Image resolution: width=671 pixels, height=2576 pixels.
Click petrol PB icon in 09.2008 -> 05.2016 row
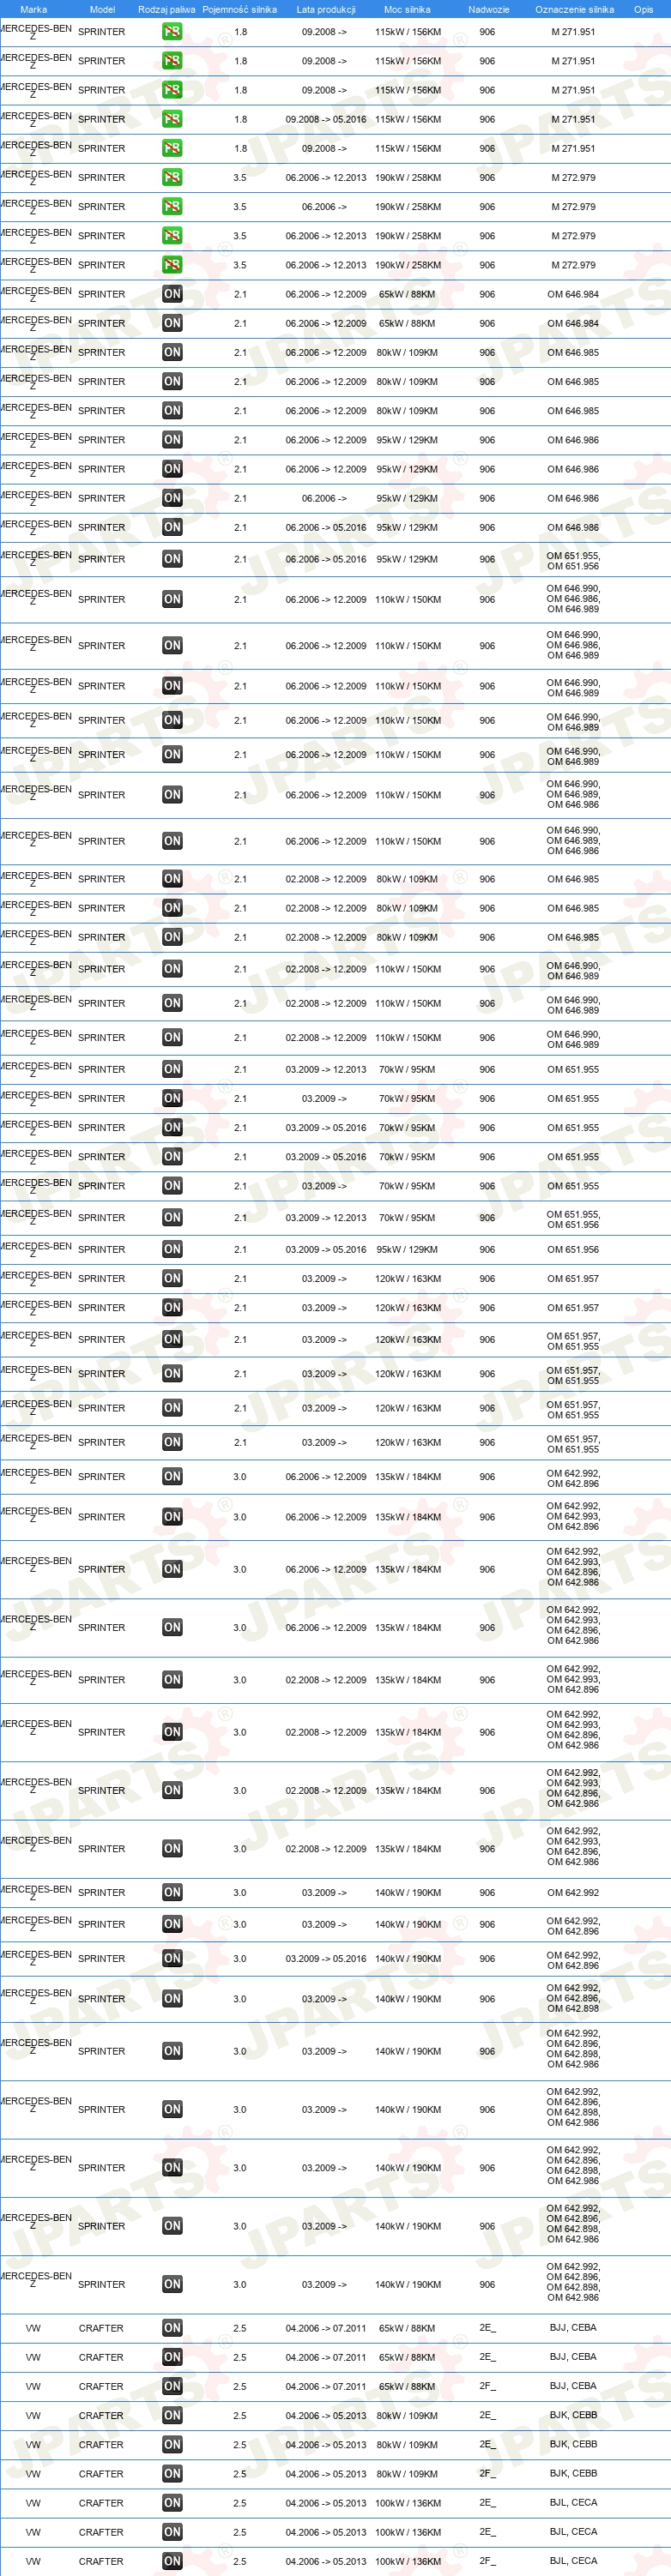tap(172, 119)
